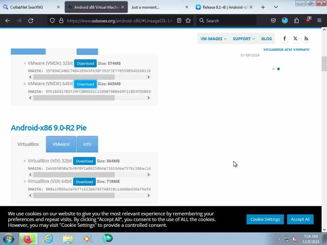The height and width of the screenshot is (245, 327).
Task: Switch to the Release 8.1-r6 Android tab
Action: point(224,7)
